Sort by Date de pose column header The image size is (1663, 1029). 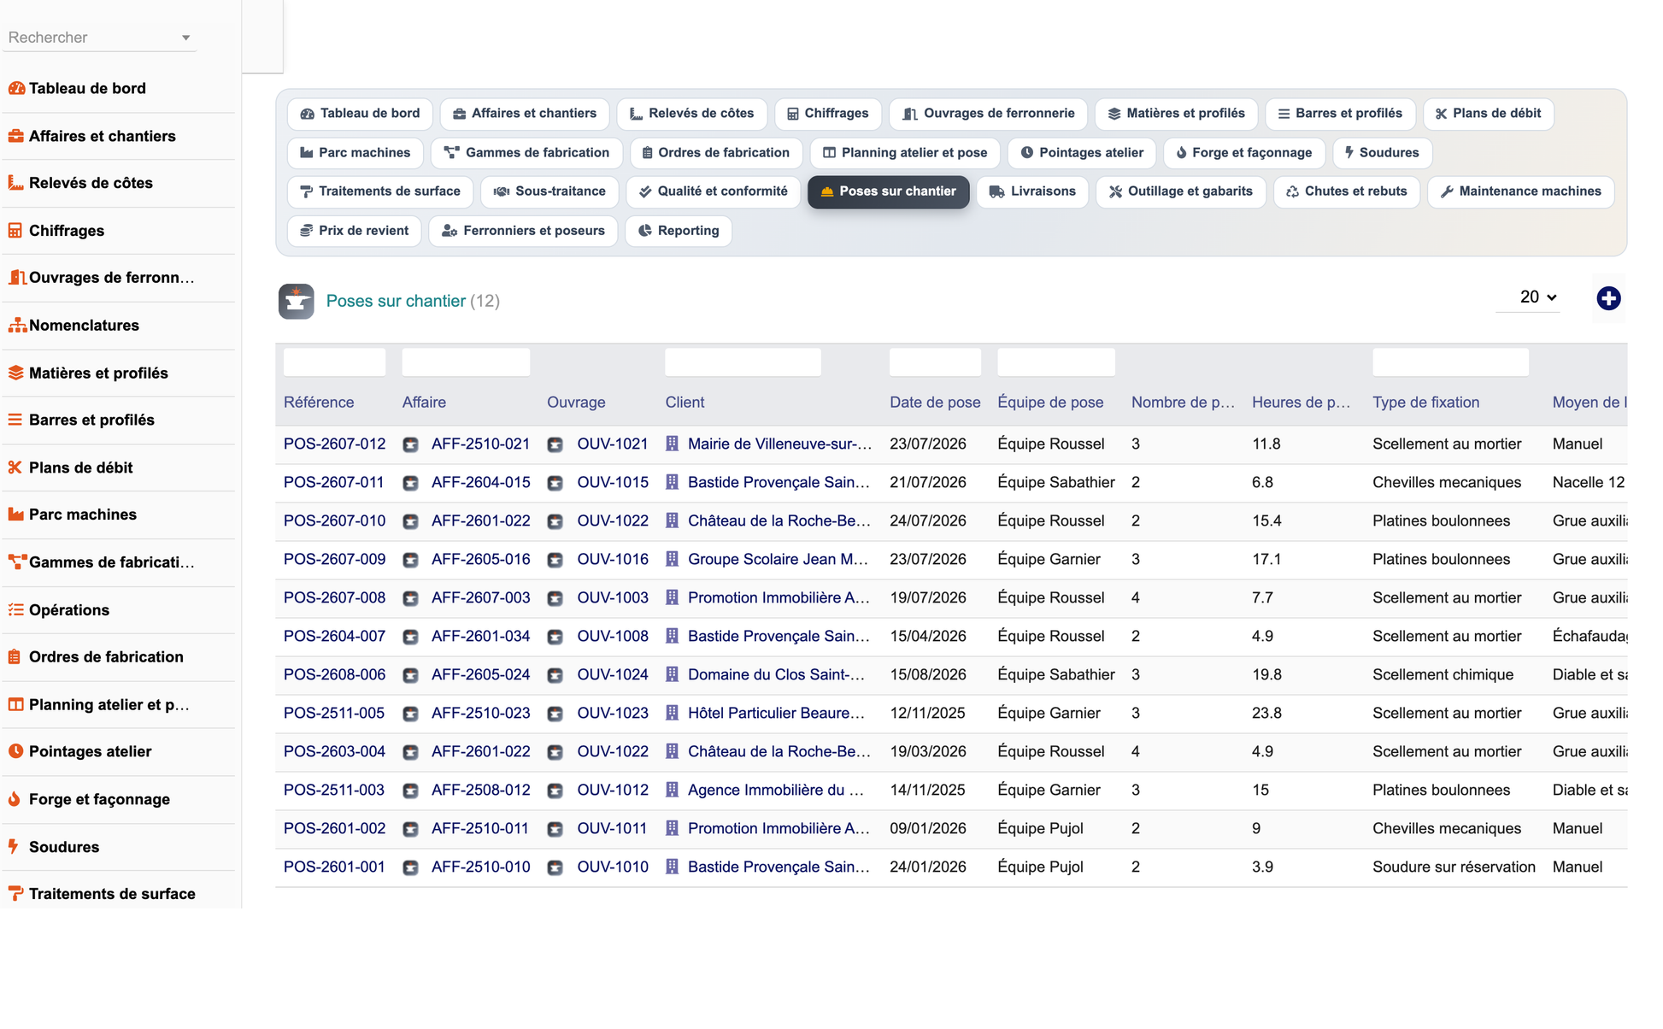[935, 403]
